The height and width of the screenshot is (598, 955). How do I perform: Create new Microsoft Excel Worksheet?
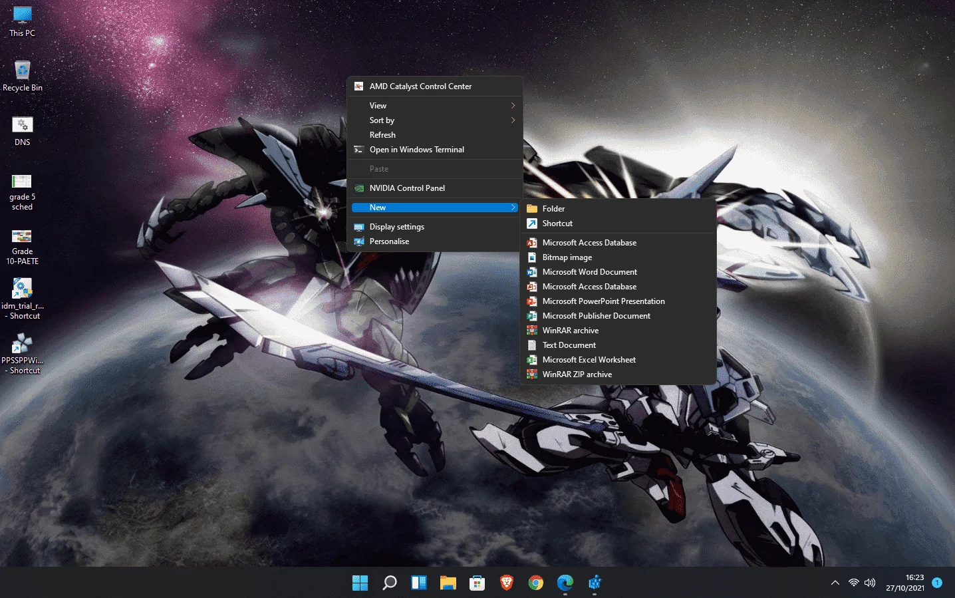(x=618, y=360)
